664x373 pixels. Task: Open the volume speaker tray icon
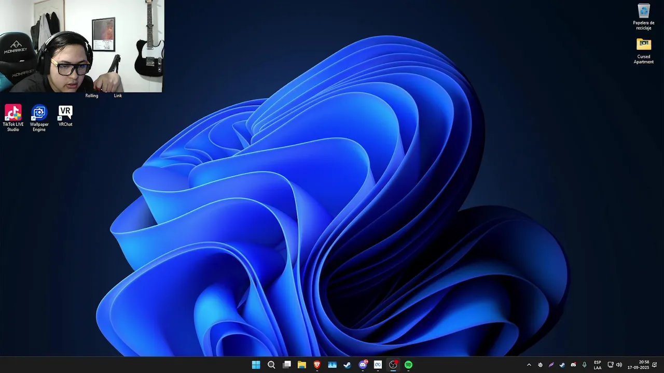pyautogui.click(x=619, y=365)
